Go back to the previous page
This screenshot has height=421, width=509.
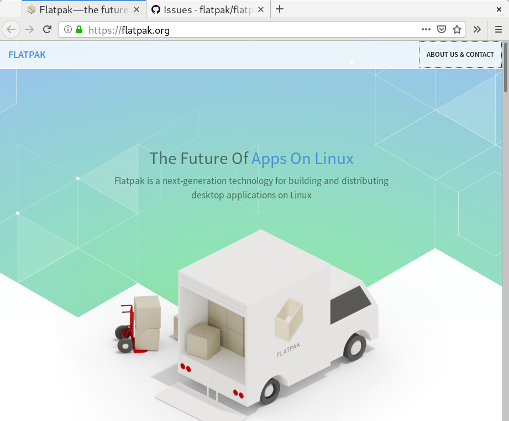[11, 29]
